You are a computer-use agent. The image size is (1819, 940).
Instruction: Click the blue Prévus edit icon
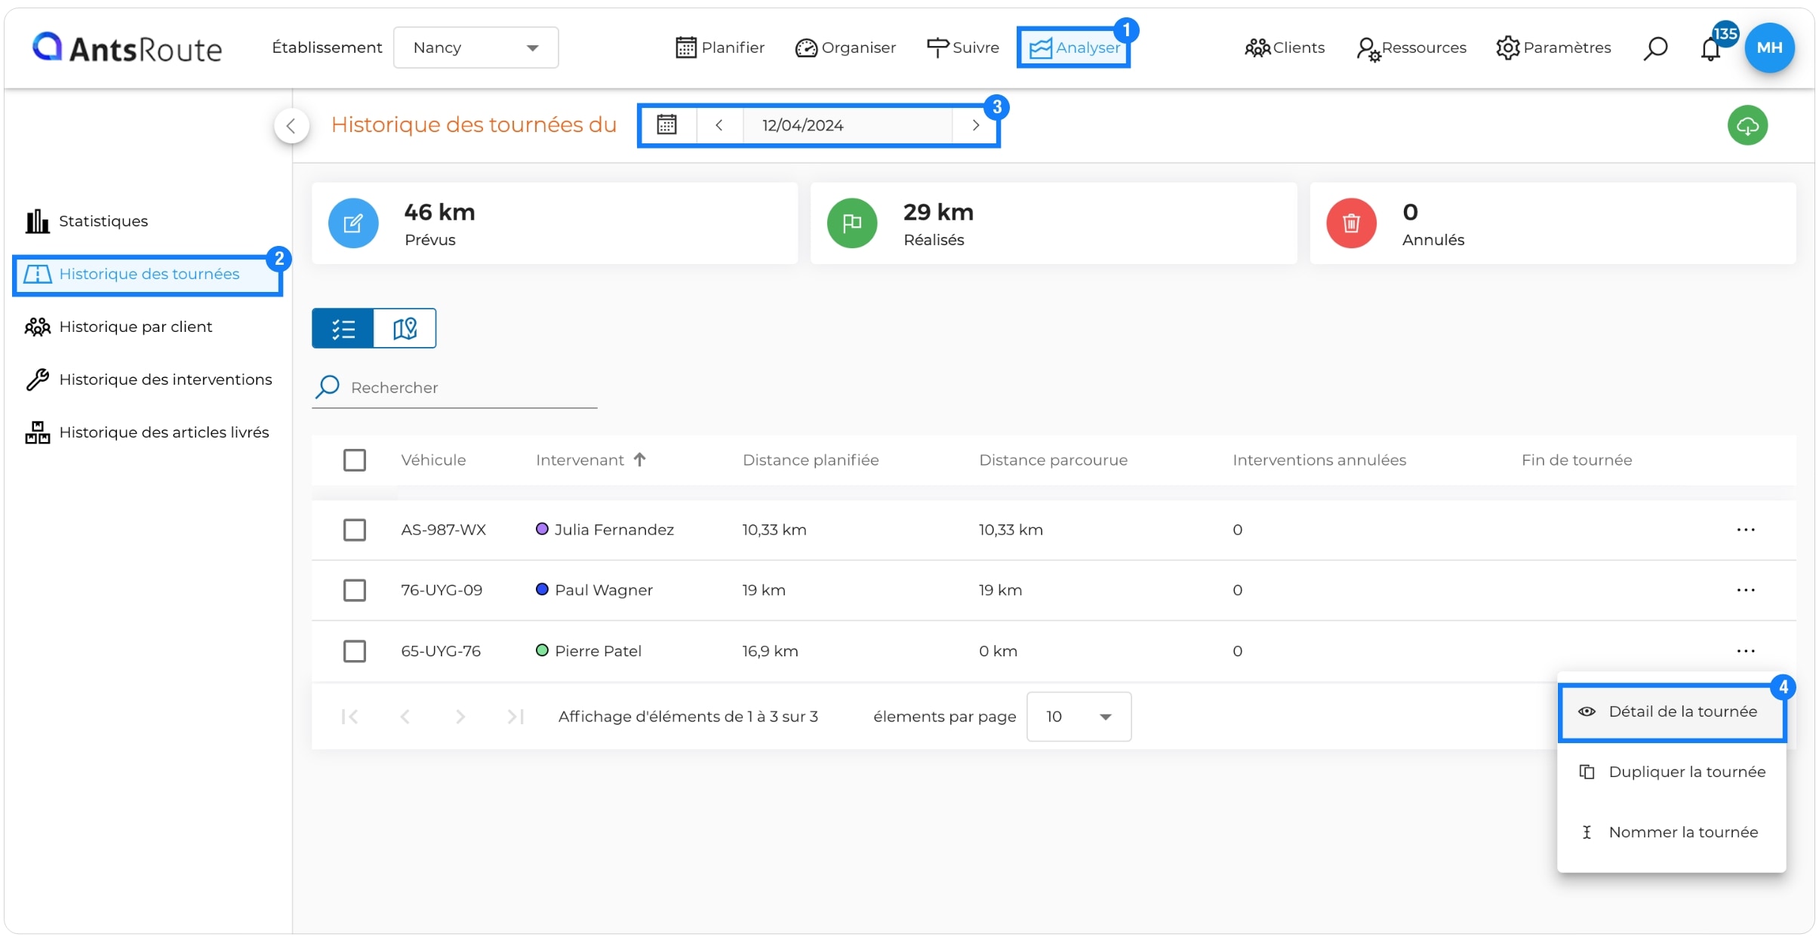click(353, 223)
